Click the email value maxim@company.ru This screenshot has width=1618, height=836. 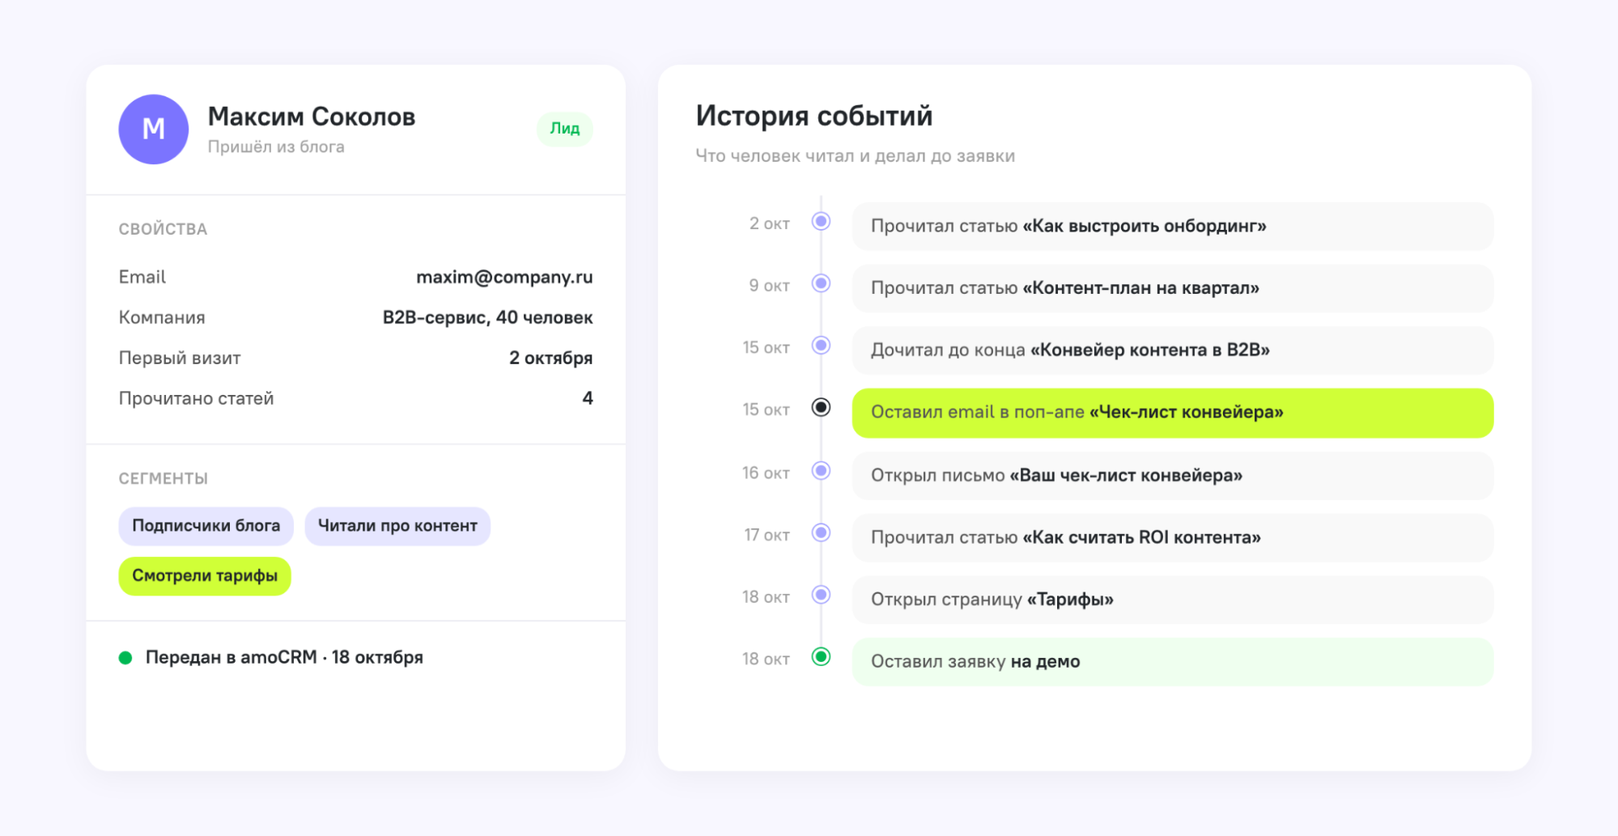tap(504, 278)
